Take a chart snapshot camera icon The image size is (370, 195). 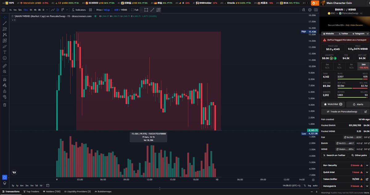[316, 10]
